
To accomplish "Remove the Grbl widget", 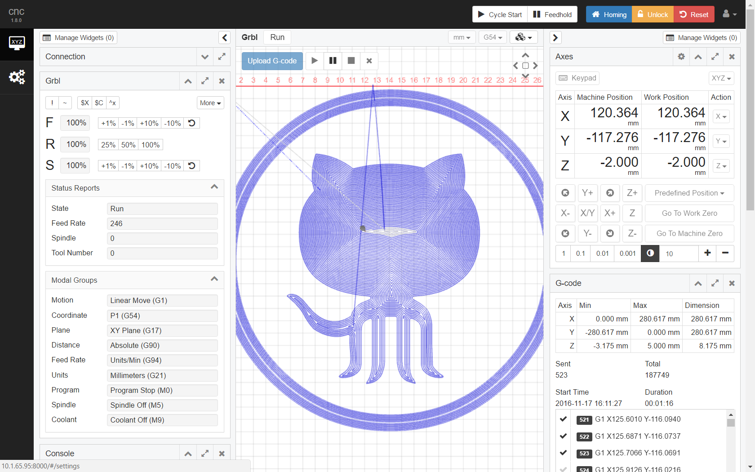I will [222, 81].
